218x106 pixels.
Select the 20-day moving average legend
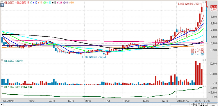45,3
